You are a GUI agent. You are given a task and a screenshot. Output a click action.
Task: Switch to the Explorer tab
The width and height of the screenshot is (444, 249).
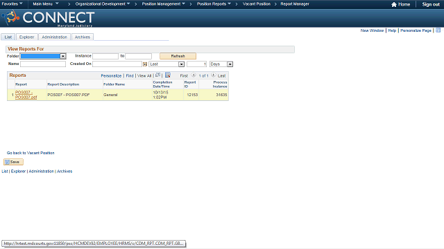(26, 37)
